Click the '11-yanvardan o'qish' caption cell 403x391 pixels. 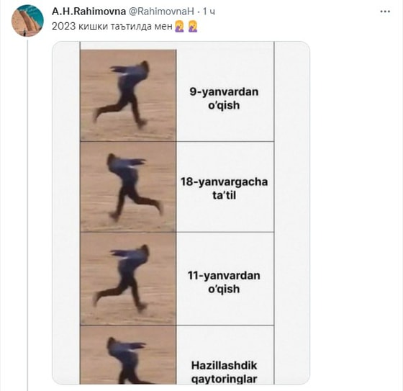[x=225, y=279]
